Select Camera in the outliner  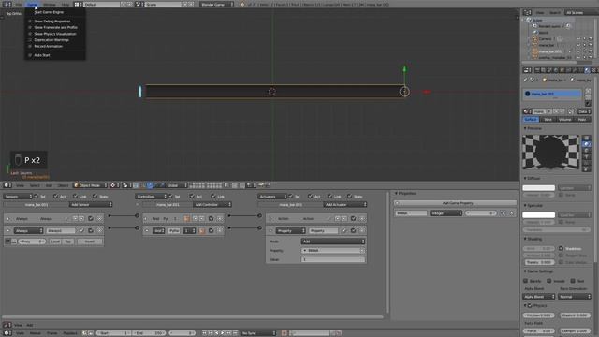pos(545,39)
